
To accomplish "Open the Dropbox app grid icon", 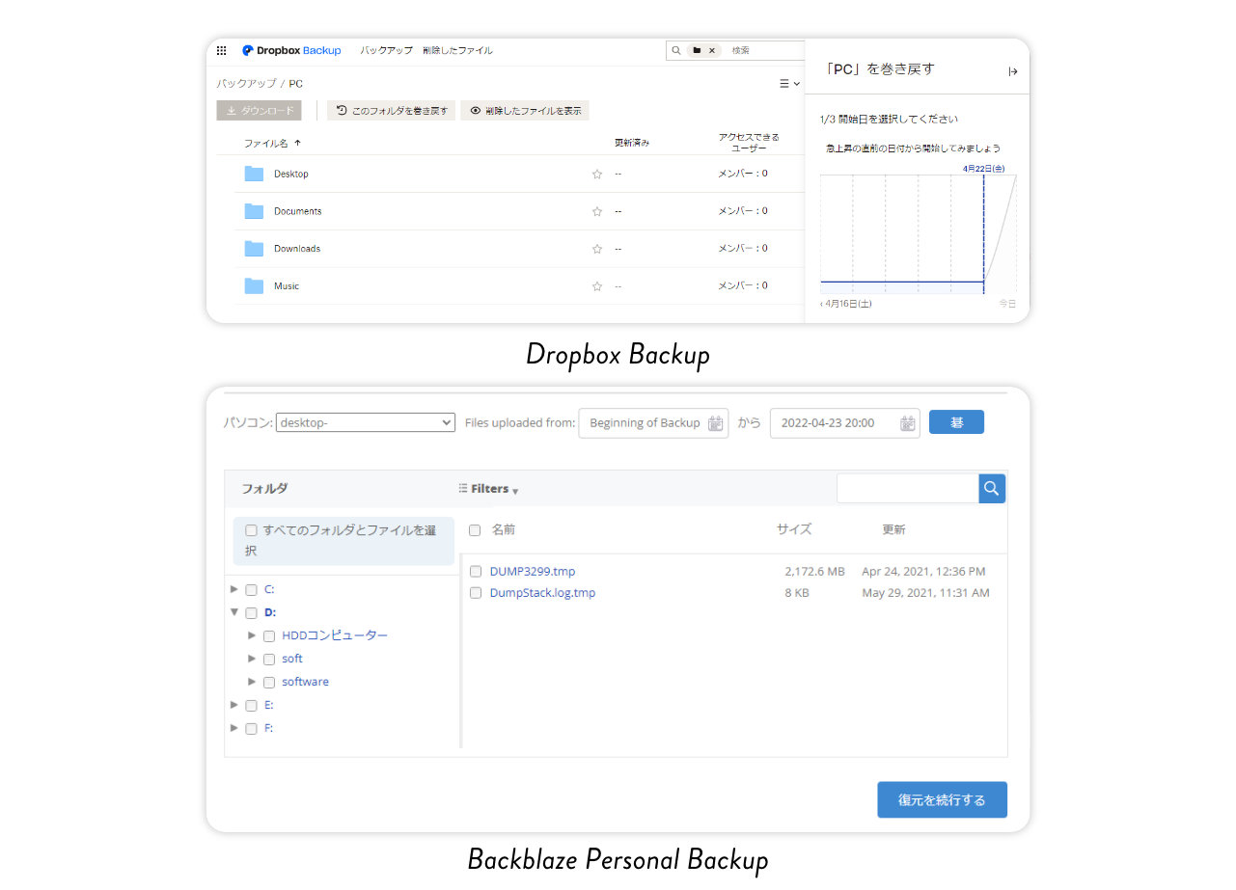I will (222, 50).
